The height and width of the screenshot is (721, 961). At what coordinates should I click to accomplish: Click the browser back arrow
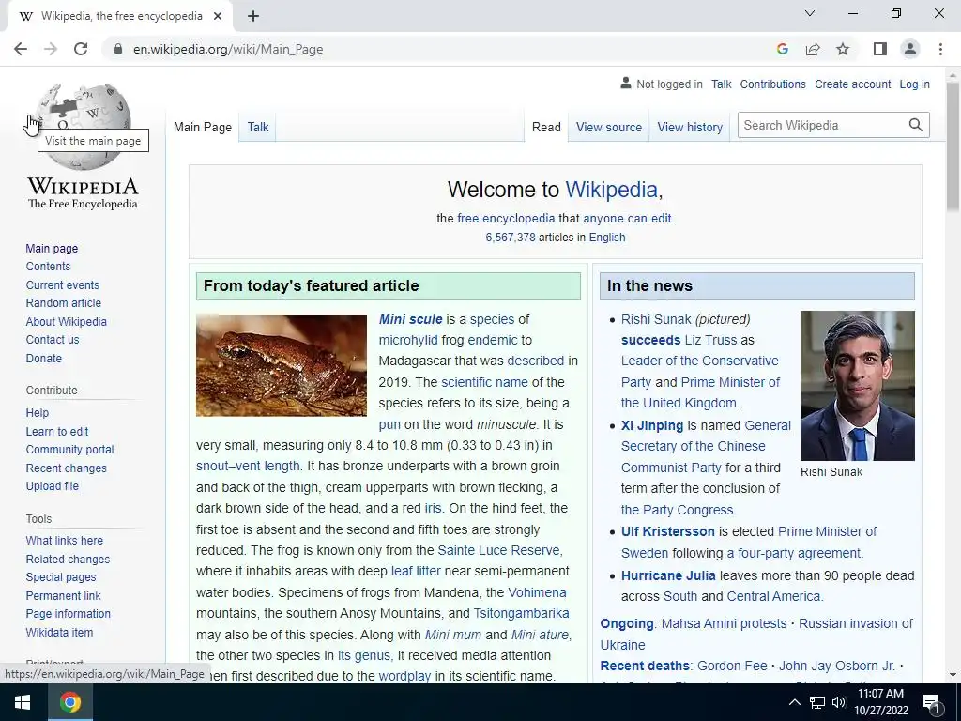coord(21,49)
